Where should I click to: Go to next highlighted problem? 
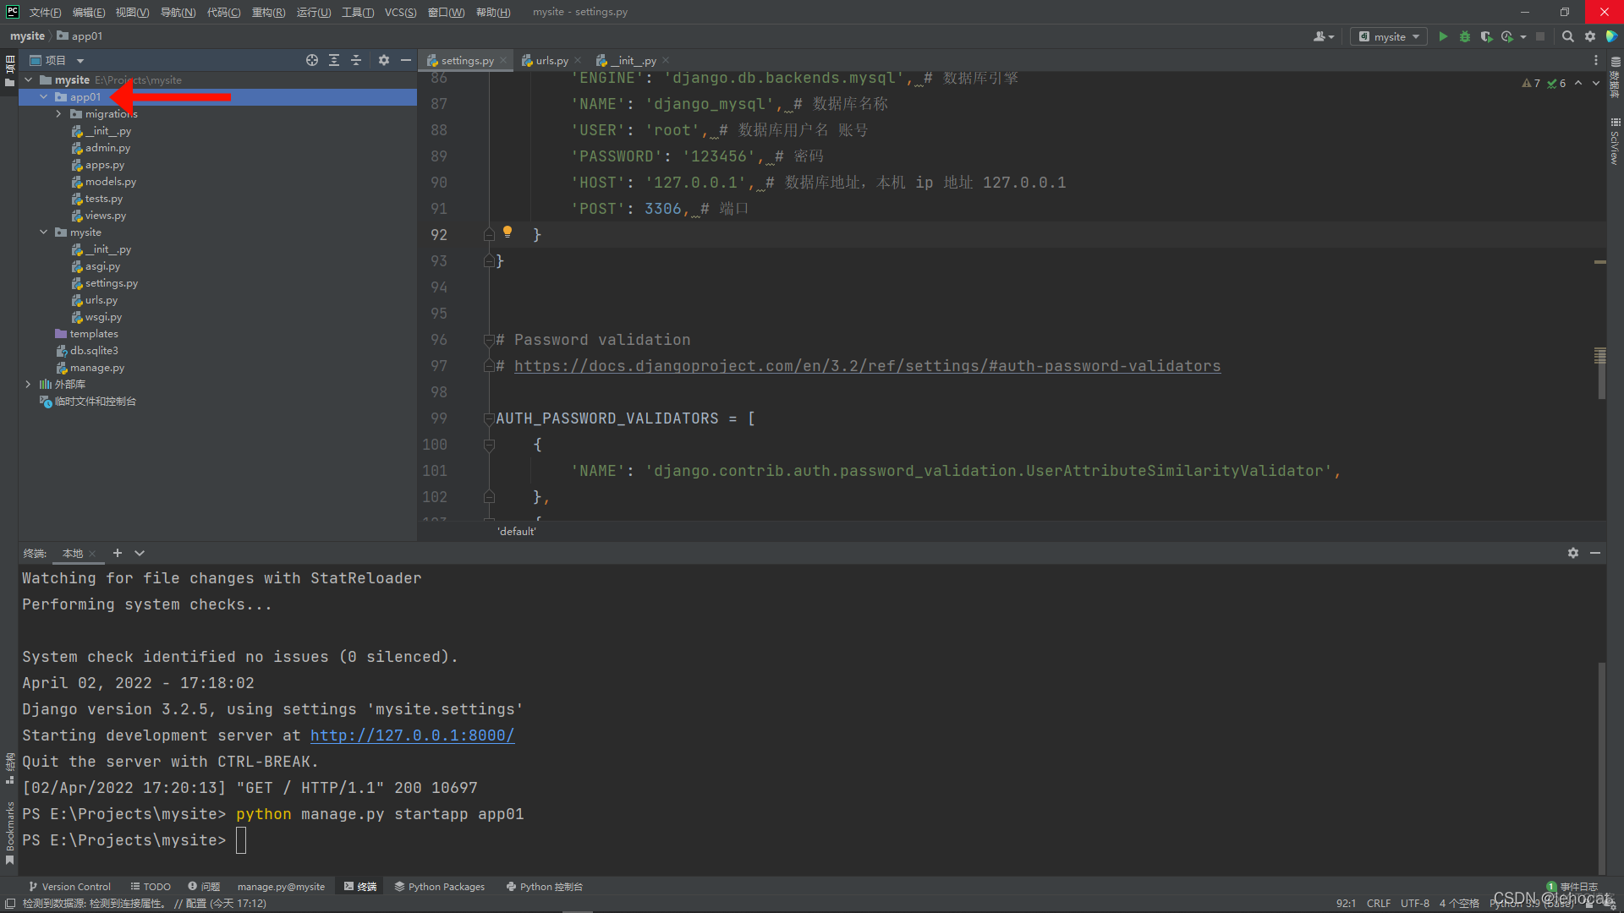(x=1596, y=83)
